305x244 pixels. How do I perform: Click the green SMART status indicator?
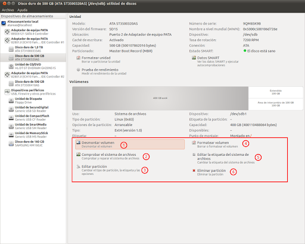[x=245, y=51]
